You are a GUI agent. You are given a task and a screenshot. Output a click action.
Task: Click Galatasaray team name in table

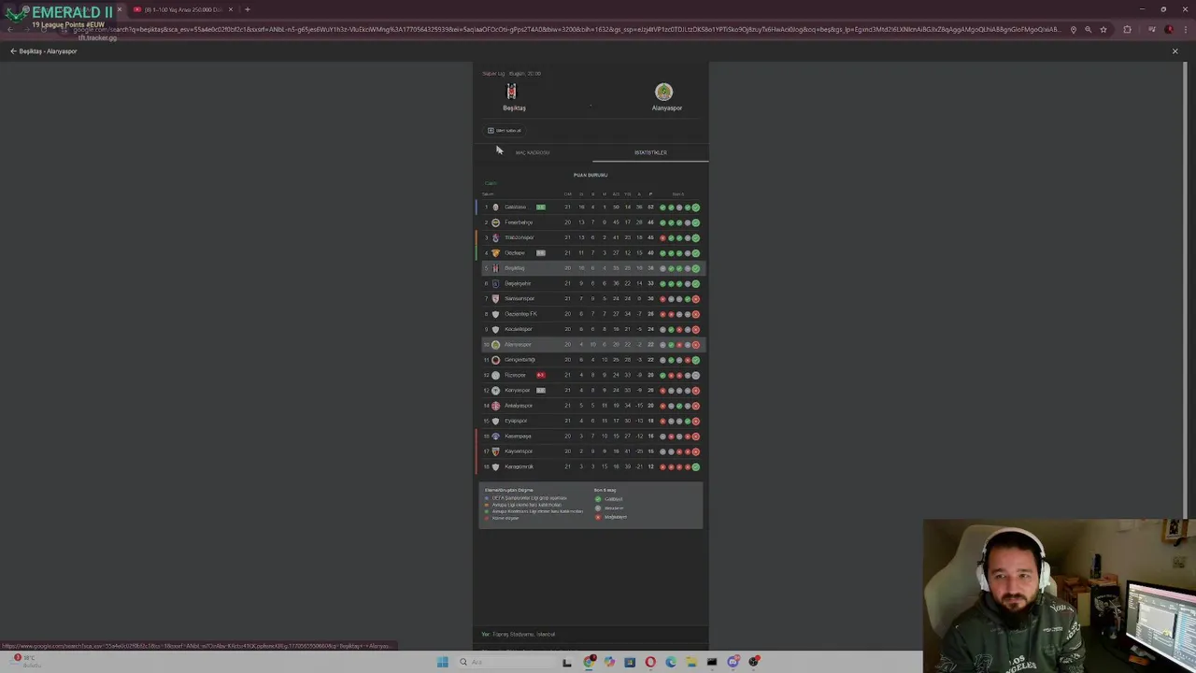coord(515,207)
